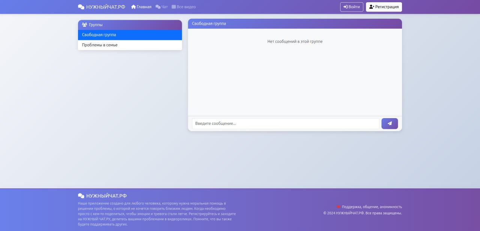Click the НУЖНЫЙЧАТ.РФ brand text in the header
480x231 pixels.
pyautogui.click(x=106, y=7)
